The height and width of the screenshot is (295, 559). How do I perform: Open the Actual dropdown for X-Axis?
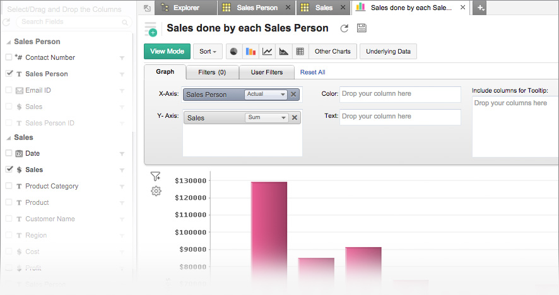tap(266, 95)
